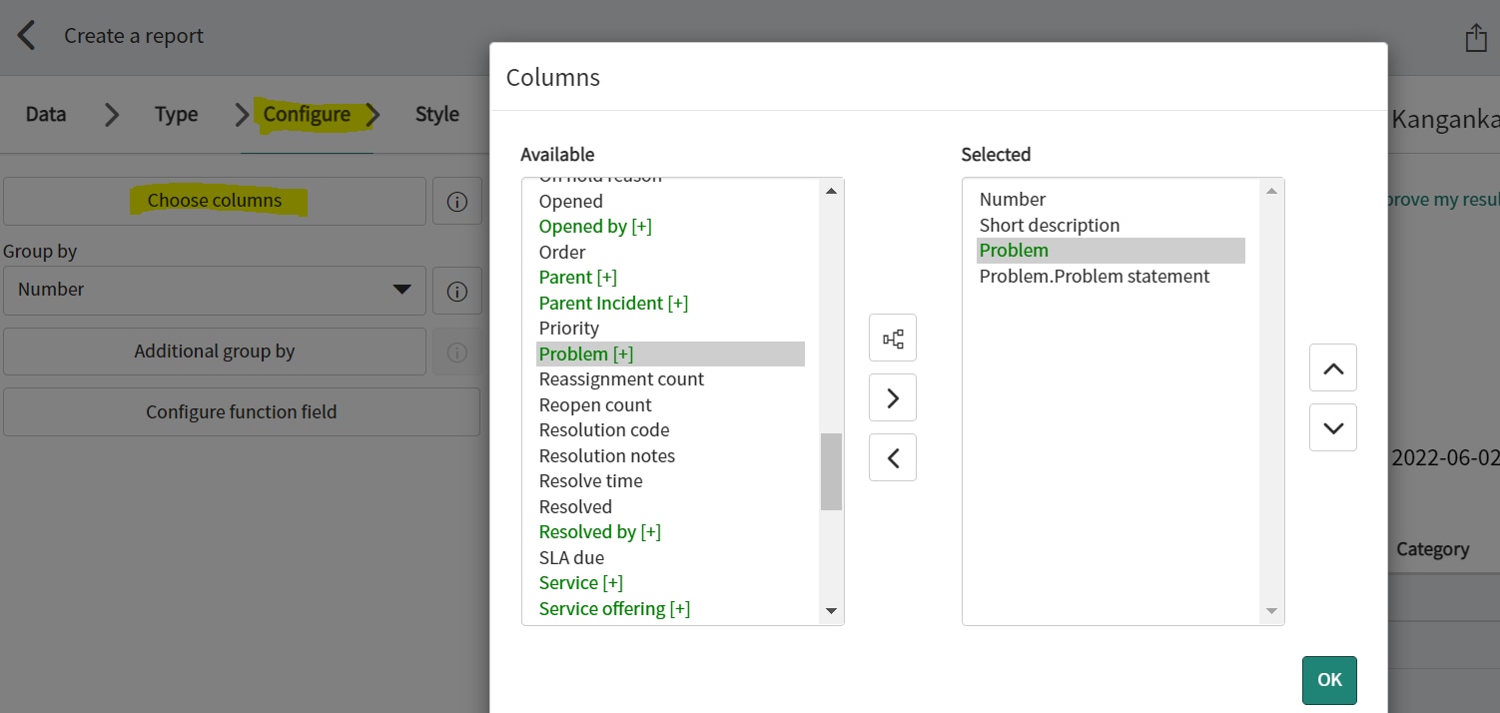Move the Problem column down using the down arrow
The height and width of the screenshot is (713, 1500).
pos(1332,426)
